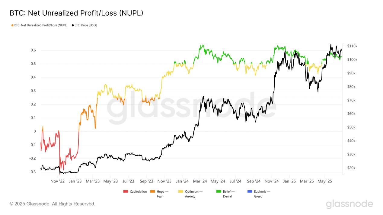Viewport: 383px width, 215px height.
Task: Click the orange NUPL legend dot
Action: tap(12, 25)
